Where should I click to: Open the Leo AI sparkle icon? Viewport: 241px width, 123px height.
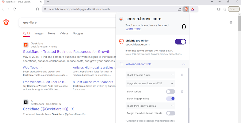[x=225, y=9]
